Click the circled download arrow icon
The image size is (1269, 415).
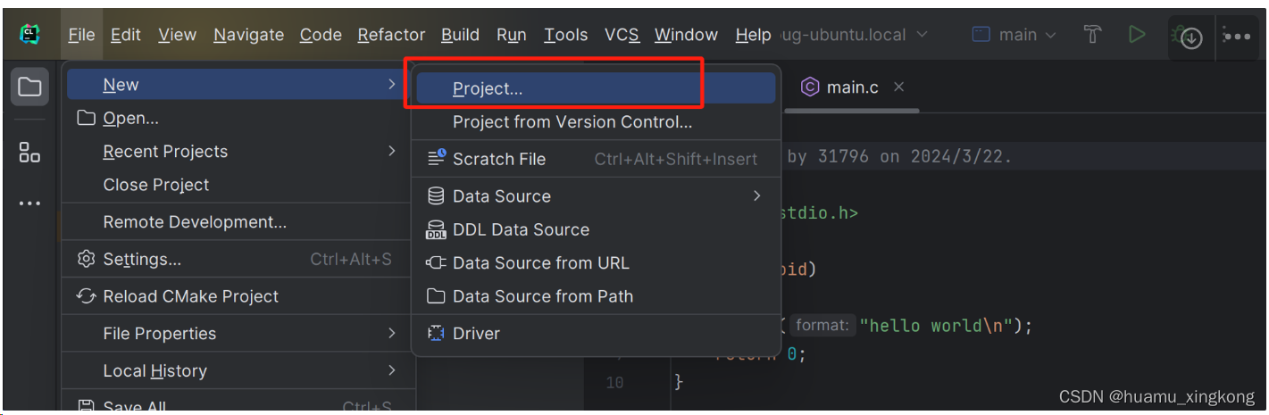[x=1191, y=37]
